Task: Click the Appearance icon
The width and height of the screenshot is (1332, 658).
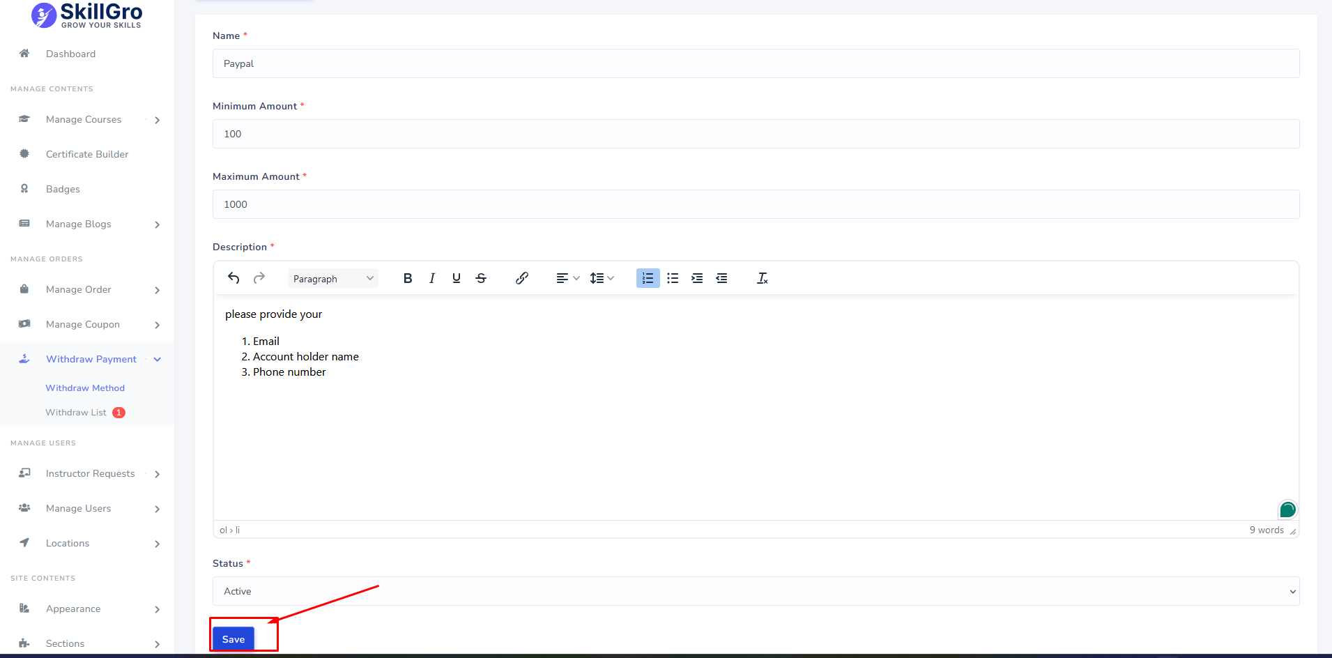Action: [24, 608]
